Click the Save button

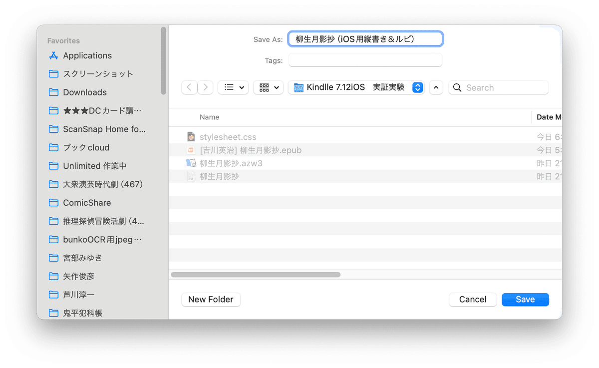(525, 300)
